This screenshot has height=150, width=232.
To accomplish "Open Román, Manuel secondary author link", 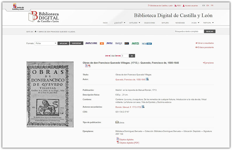I will [128, 107].
